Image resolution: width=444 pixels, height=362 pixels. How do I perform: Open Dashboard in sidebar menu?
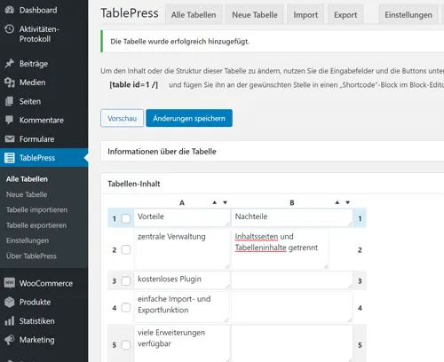coord(38,10)
